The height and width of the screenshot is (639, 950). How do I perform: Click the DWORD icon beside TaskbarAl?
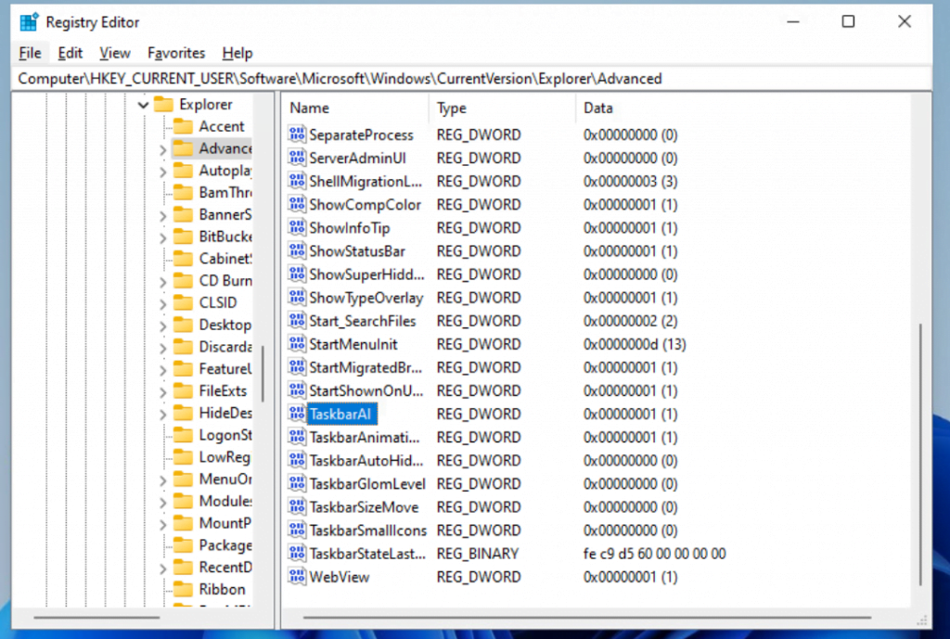[x=297, y=414]
